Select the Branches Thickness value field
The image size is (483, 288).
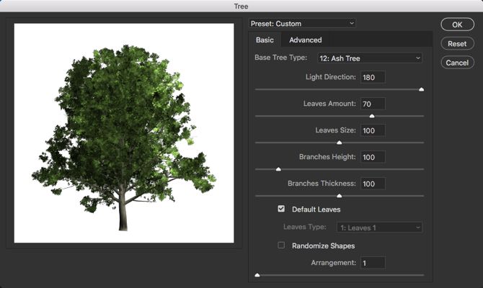point(373,184)
